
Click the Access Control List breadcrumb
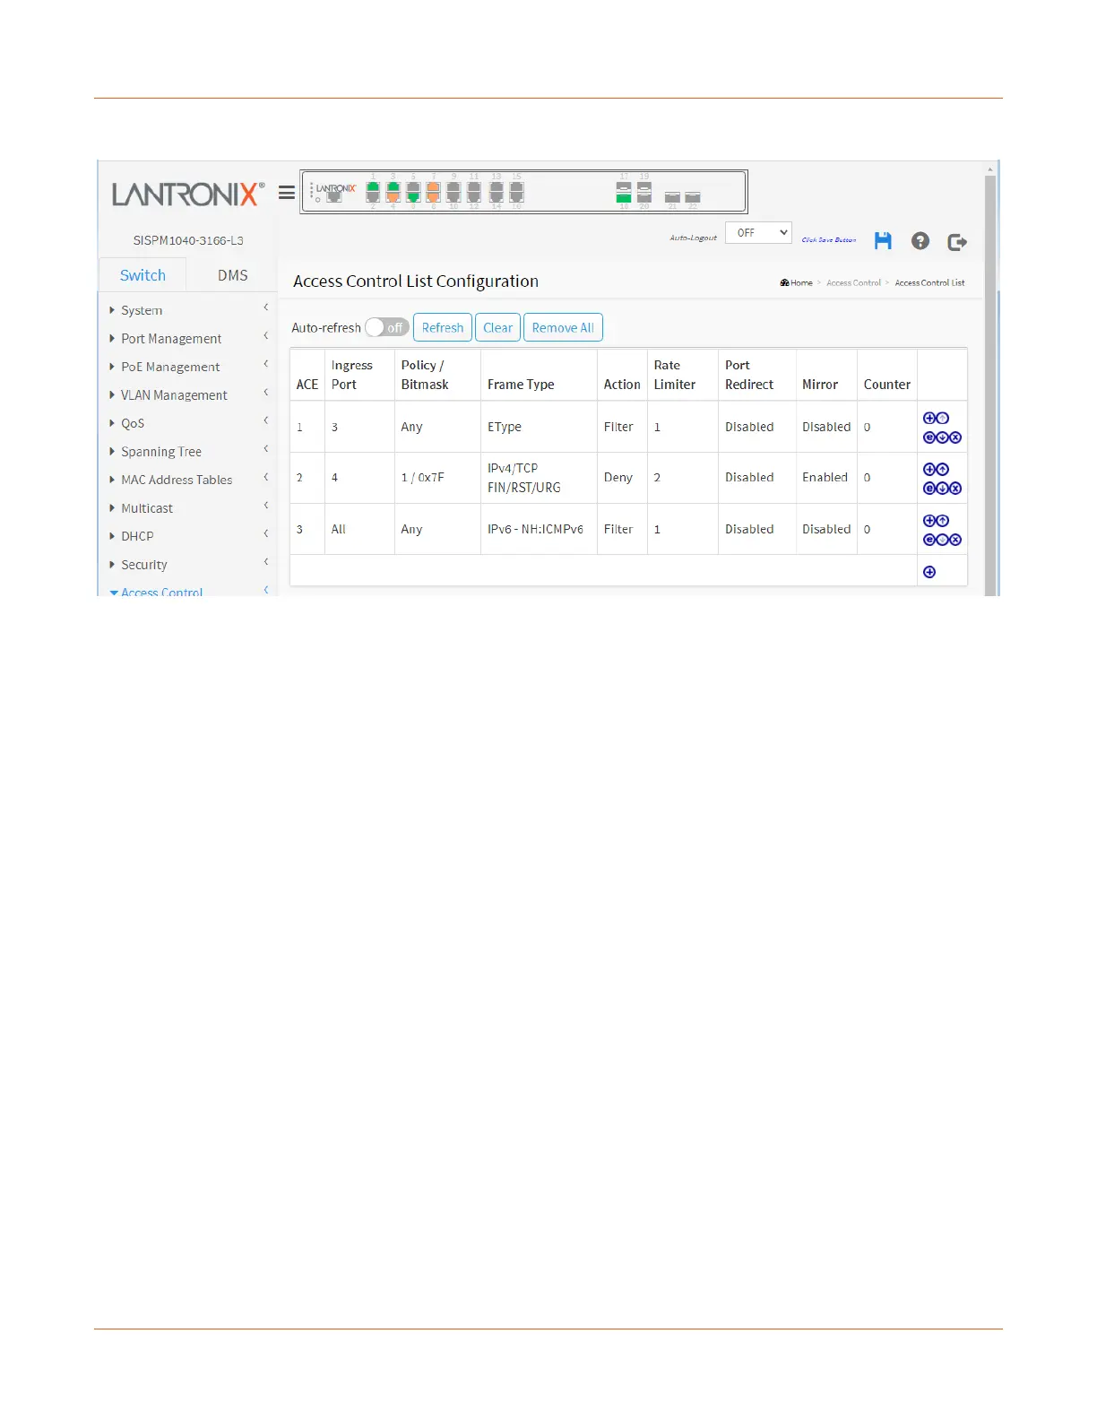click(x=929, y=282)
